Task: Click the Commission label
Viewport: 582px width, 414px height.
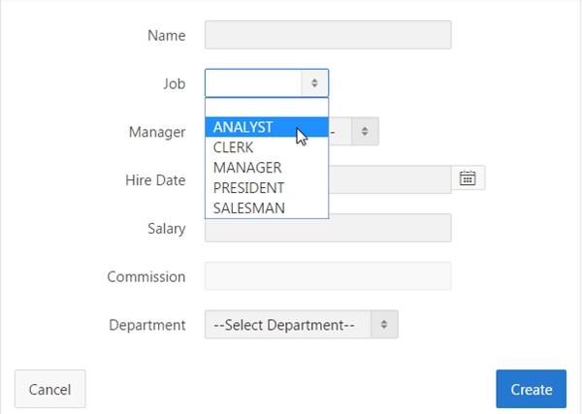Action: (146, 277)
